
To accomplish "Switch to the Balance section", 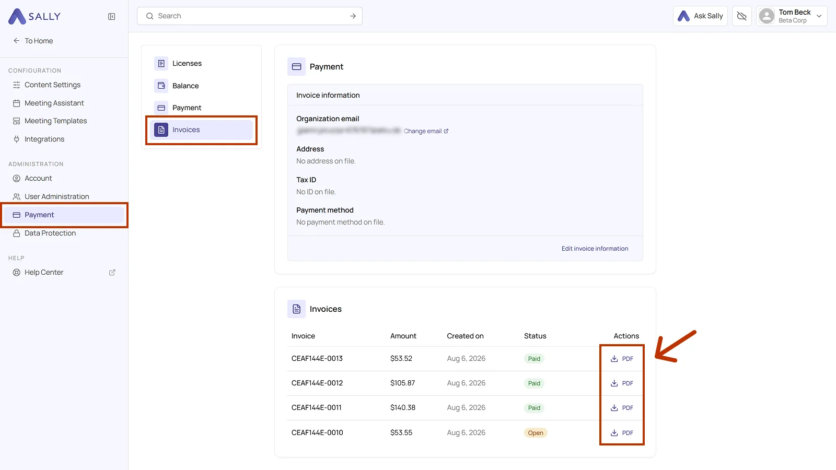I will (x=201, y=86).
